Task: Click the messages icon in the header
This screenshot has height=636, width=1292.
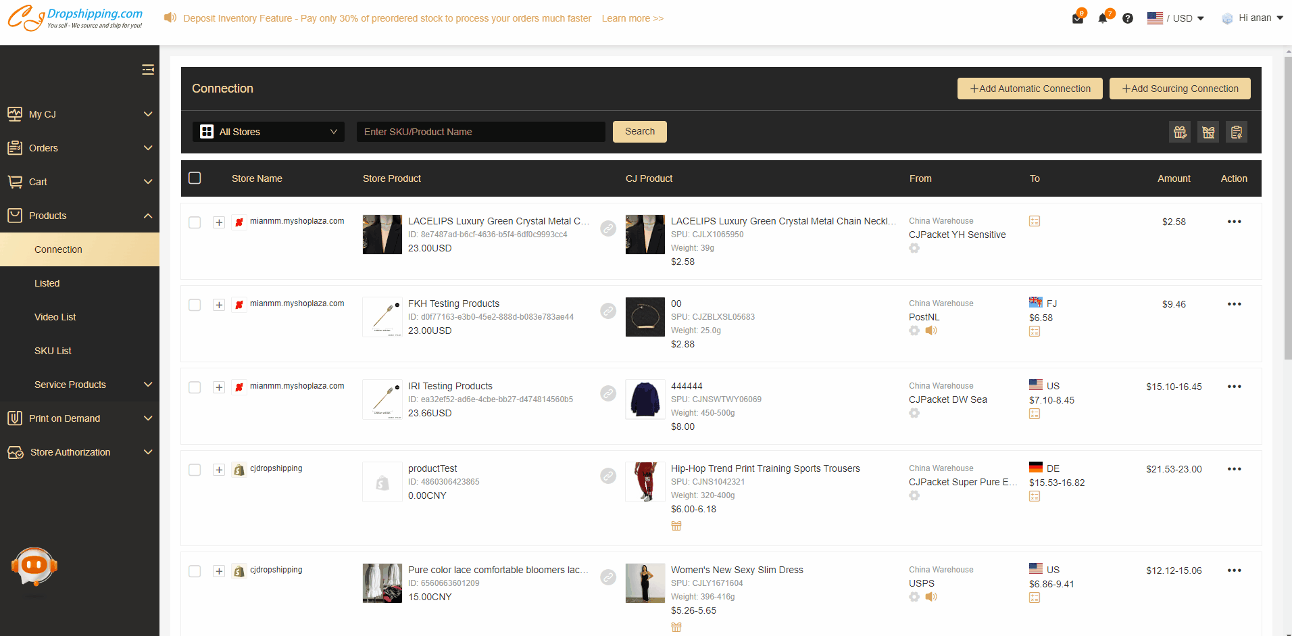Action: point(1078,18)
